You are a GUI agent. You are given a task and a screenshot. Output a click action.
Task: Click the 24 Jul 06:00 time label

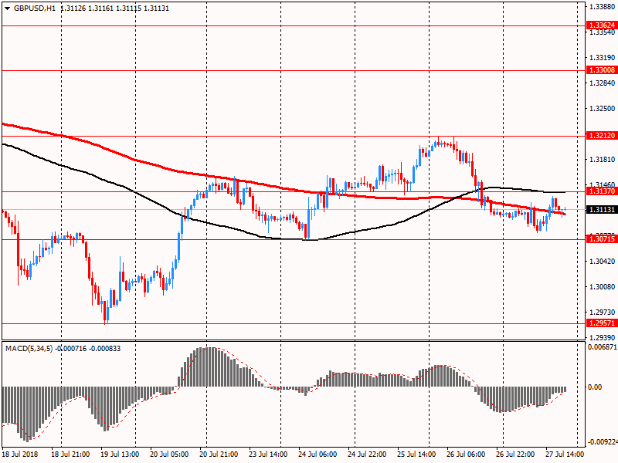click(x=317, y=454)
